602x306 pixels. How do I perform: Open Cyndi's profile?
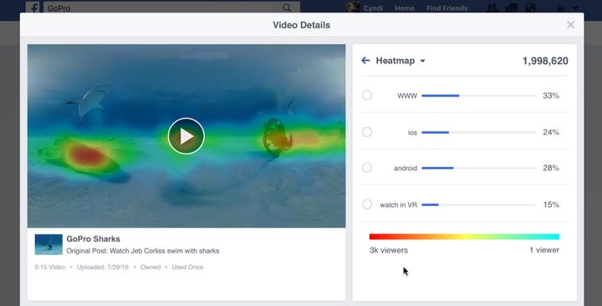click(365, 8)
